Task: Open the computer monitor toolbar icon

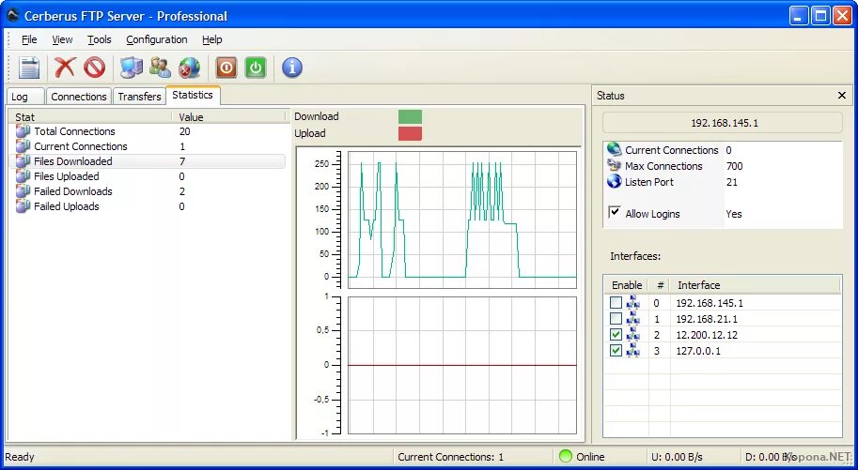Action: pos(131,68)
